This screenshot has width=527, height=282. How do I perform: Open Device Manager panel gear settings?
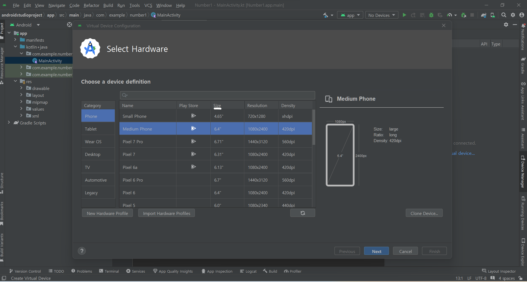pos(506,25)
